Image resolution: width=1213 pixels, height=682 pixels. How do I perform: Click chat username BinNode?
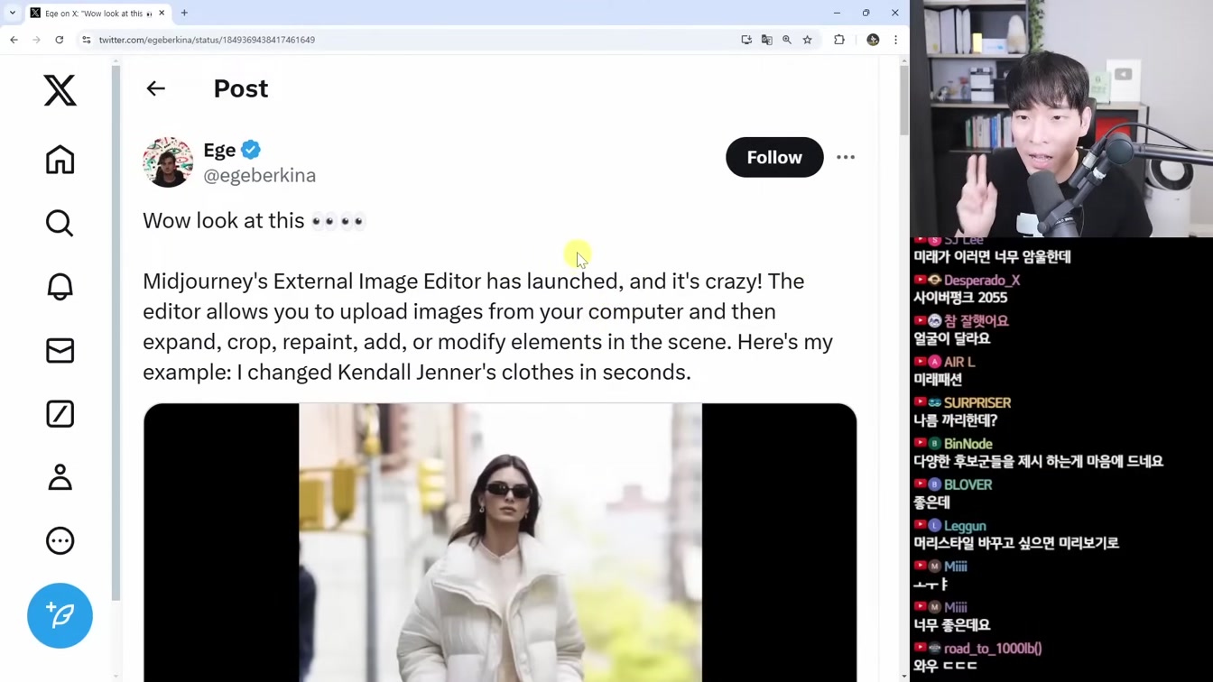(x=968, y=444)
